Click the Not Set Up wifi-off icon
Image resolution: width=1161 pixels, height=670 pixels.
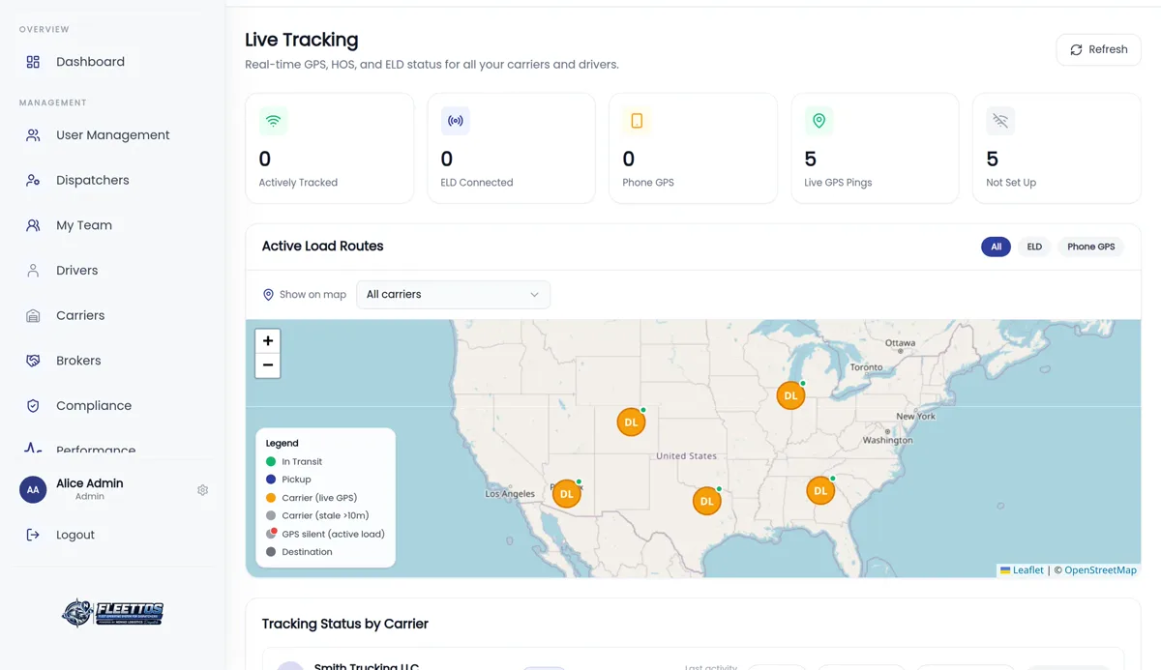pyautogui.click(x=1000, y=121)
